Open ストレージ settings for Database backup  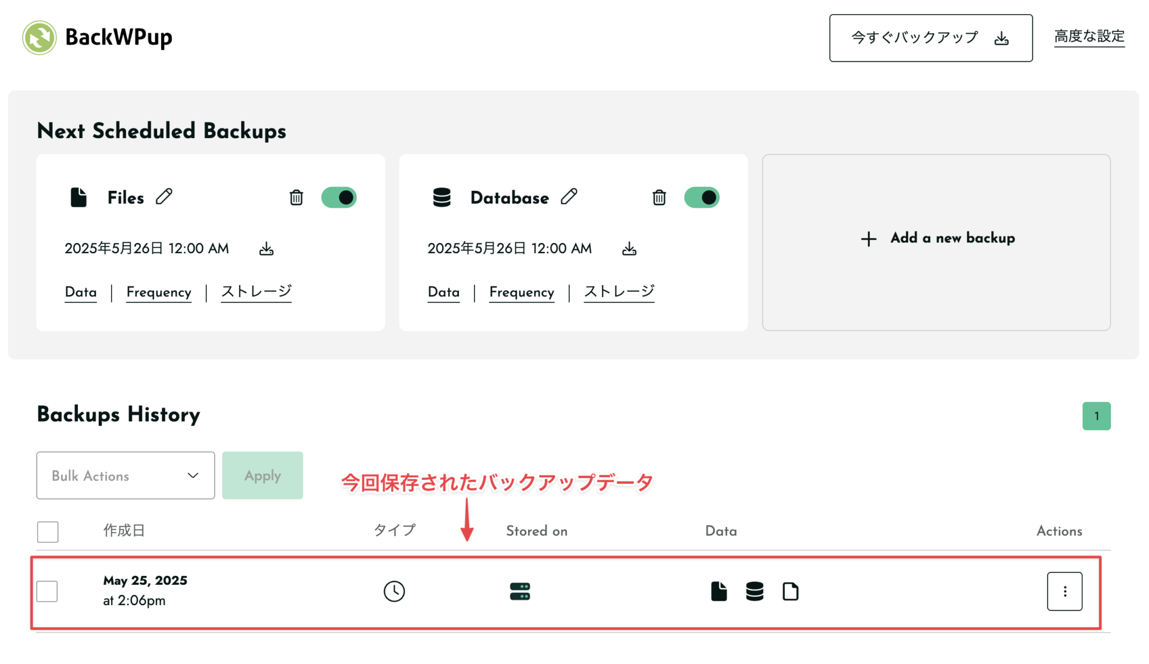click(x=618, y=292)
